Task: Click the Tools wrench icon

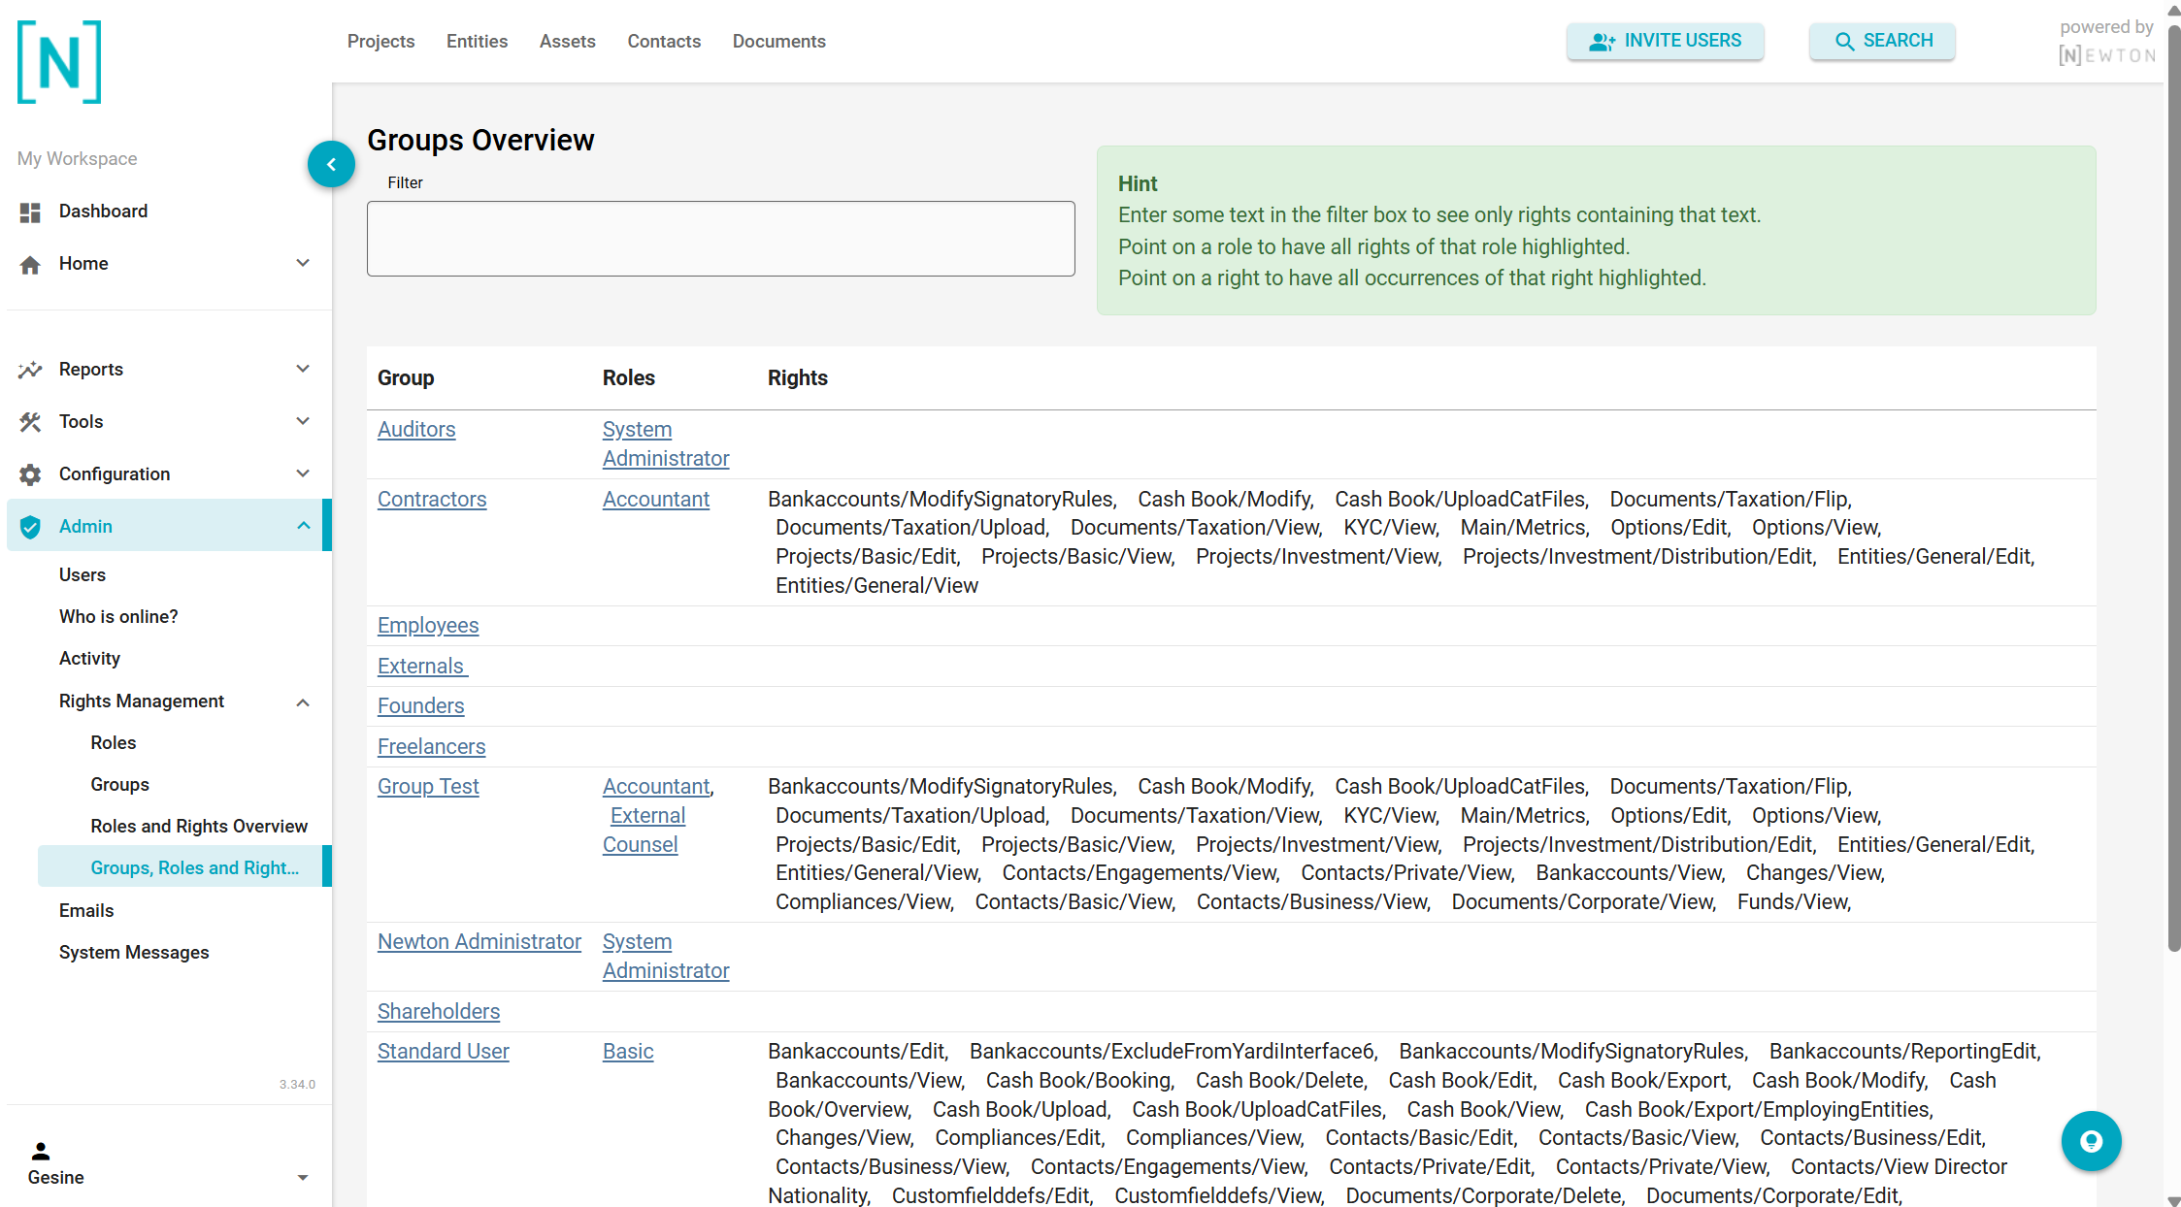Action: pos(30,422)
